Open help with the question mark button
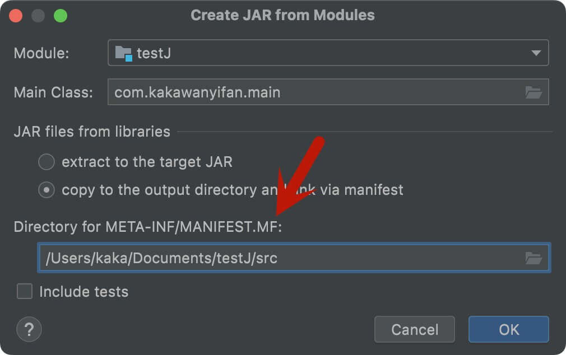Image resolution: width=566 pixels, height=355 pixels. click(29, 329)
